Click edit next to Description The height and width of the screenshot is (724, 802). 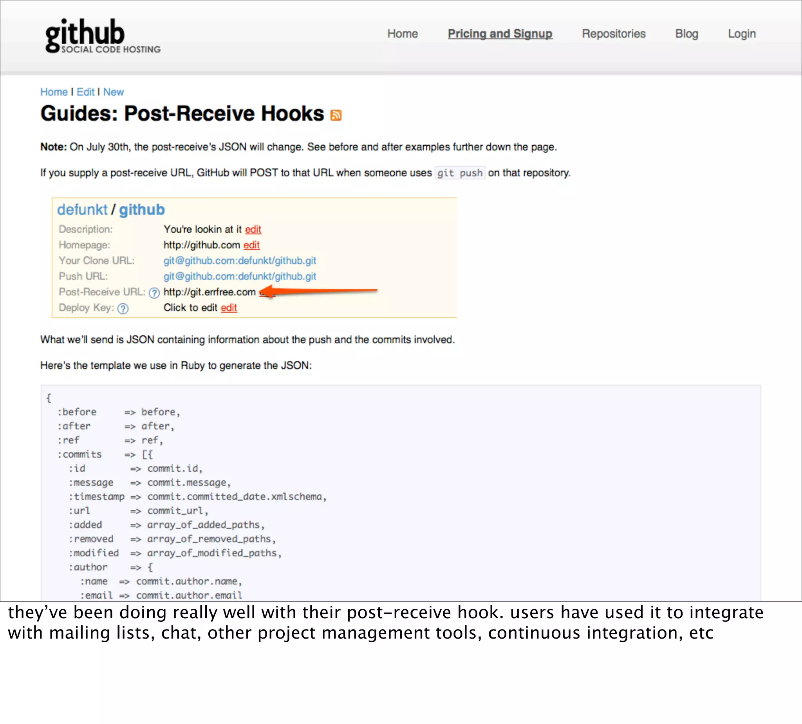click(253, 229)
